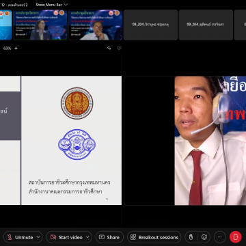The height and width of the screenshot is (246, 246).
Task: Open the audio options arrow beside Unmute
Action: pyautogui.click(x=38, y=237)
